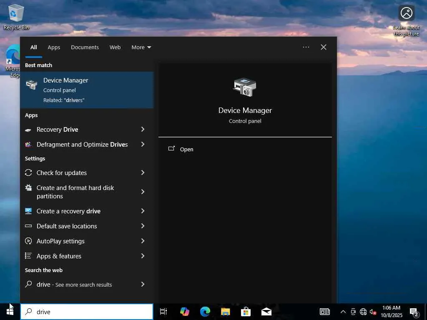Click the Create a recovery drive icon
Viewport: 427px width, 320px height.
click(28, 211)
